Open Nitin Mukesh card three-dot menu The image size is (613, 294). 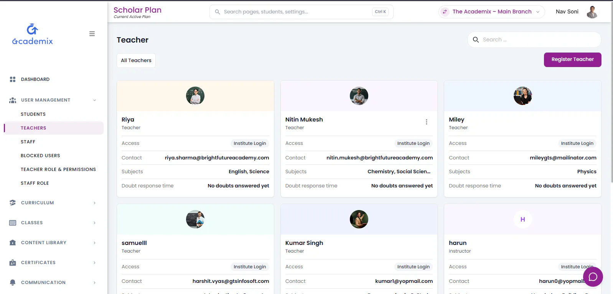pos(427,122)
